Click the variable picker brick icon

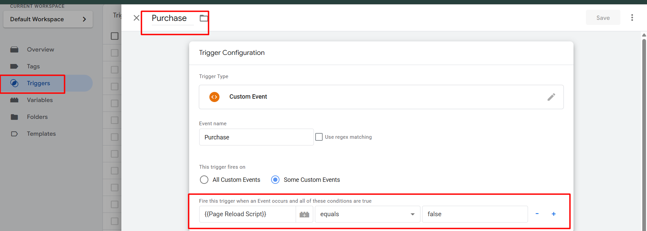[304, 214]
